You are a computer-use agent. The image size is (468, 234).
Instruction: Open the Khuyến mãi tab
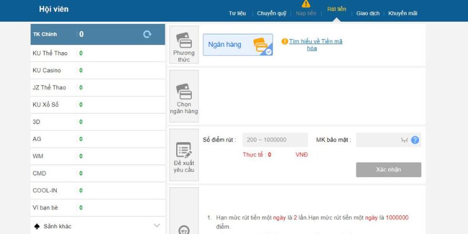click(x=402, y=13)
